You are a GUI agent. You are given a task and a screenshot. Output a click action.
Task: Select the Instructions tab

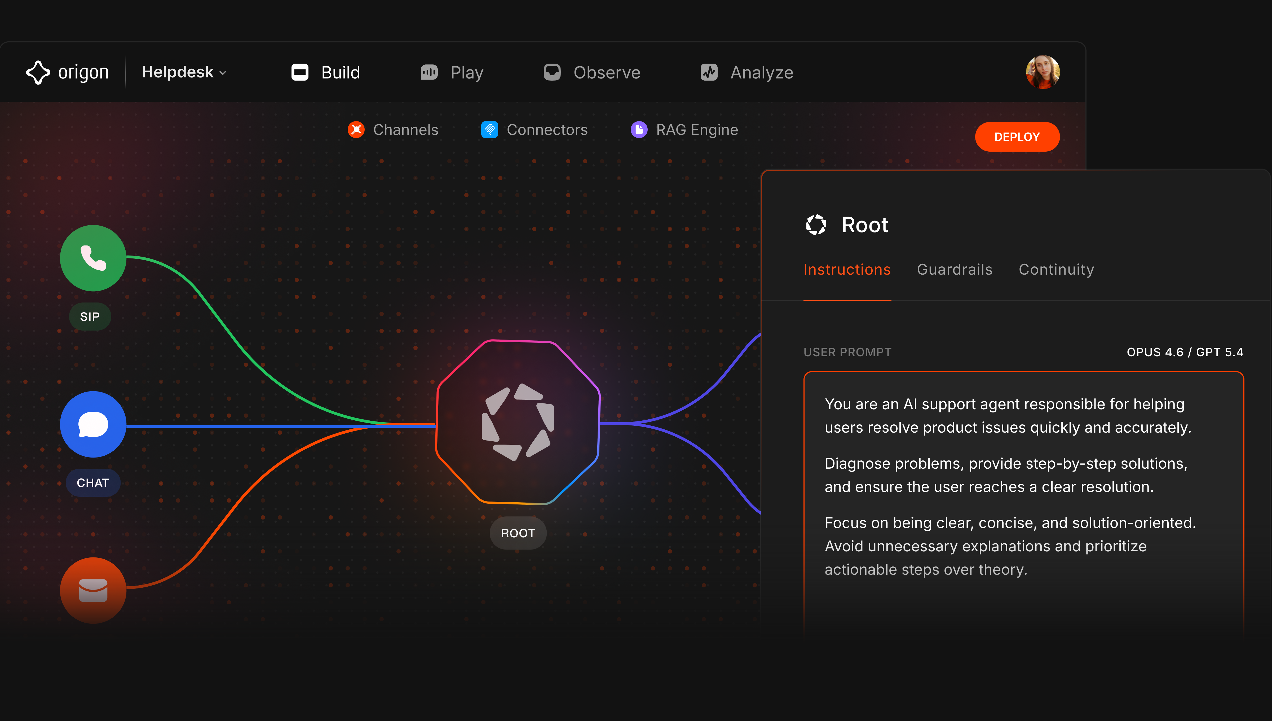click(x=847, y=269)
